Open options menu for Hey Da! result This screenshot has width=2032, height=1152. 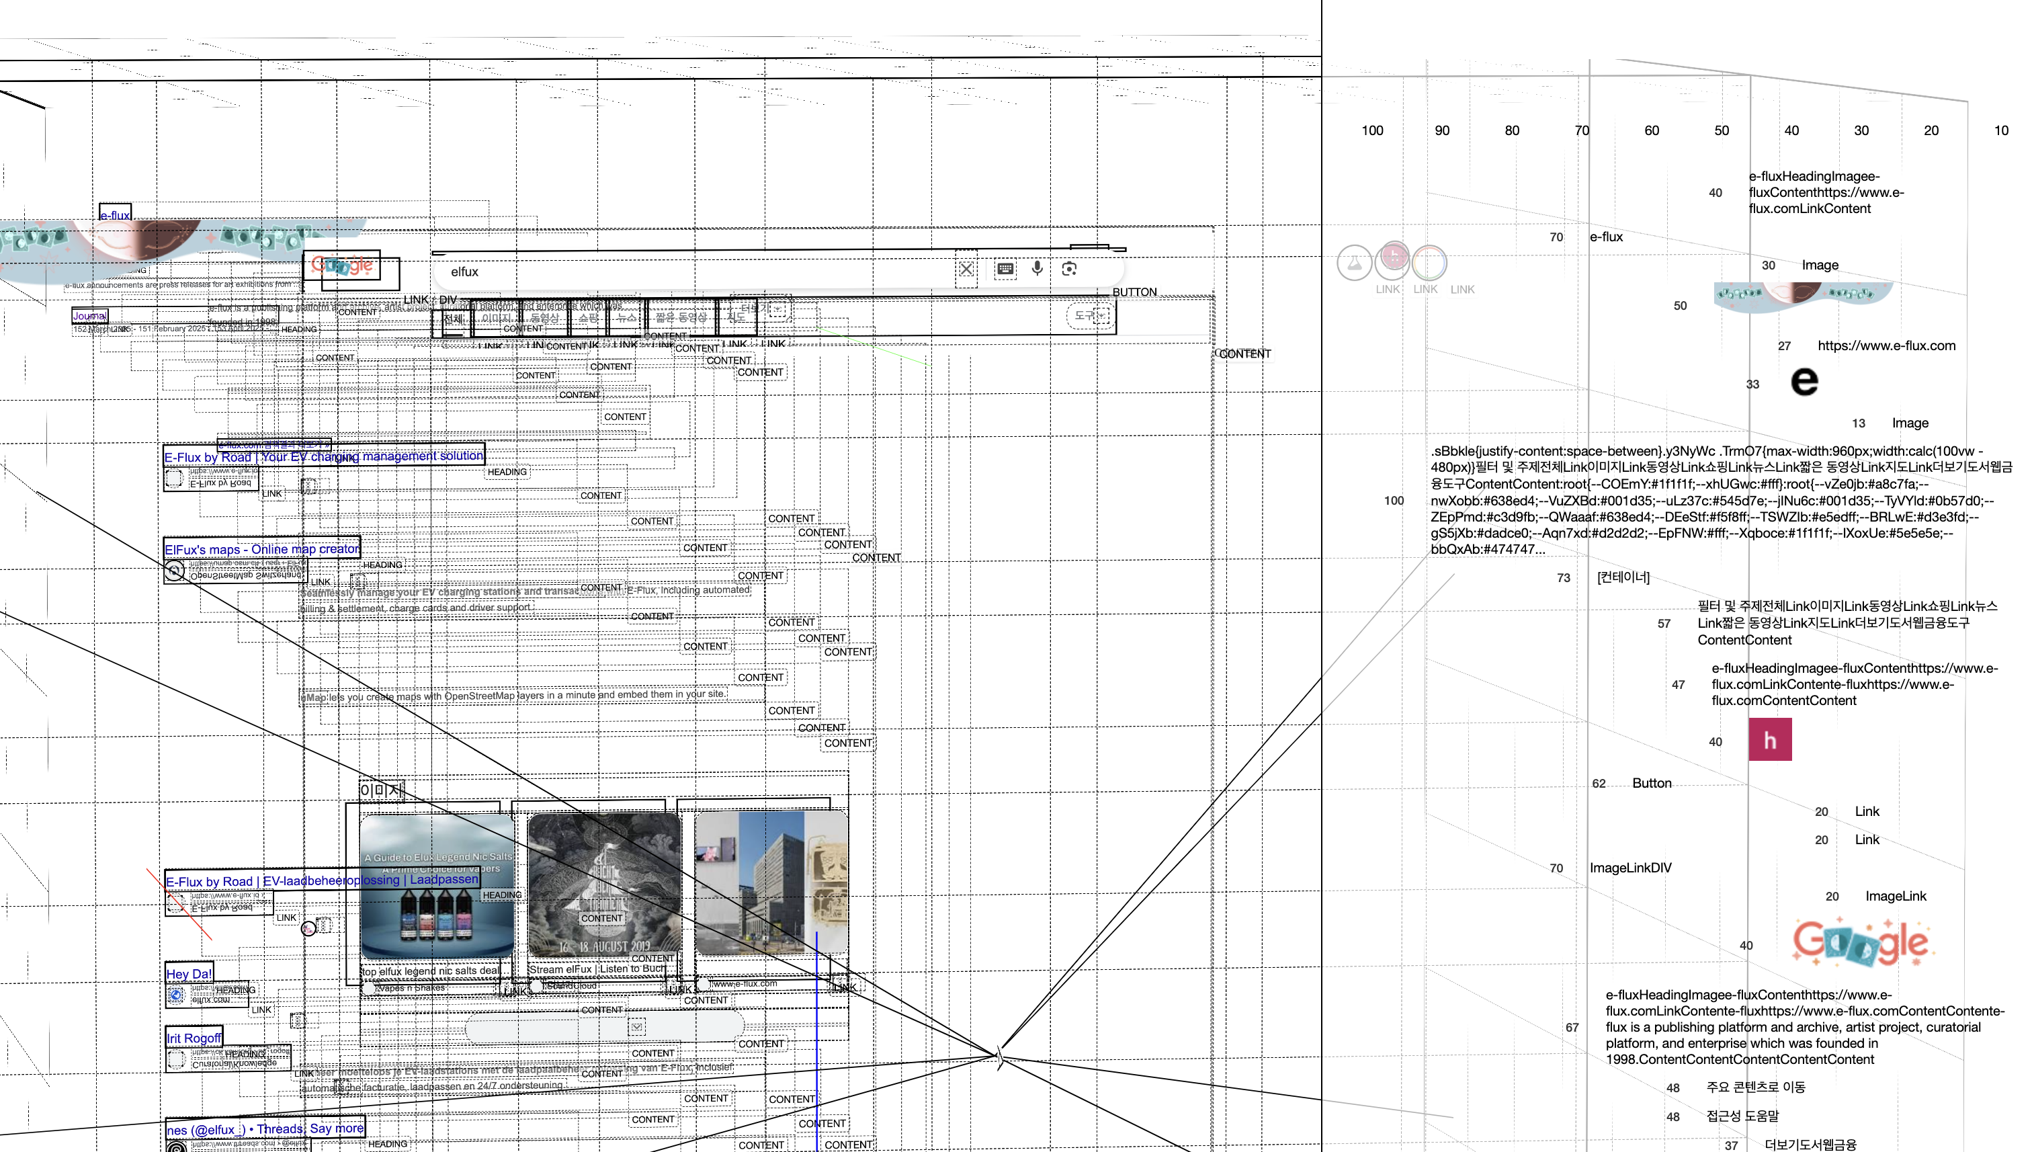point(298,1020)
